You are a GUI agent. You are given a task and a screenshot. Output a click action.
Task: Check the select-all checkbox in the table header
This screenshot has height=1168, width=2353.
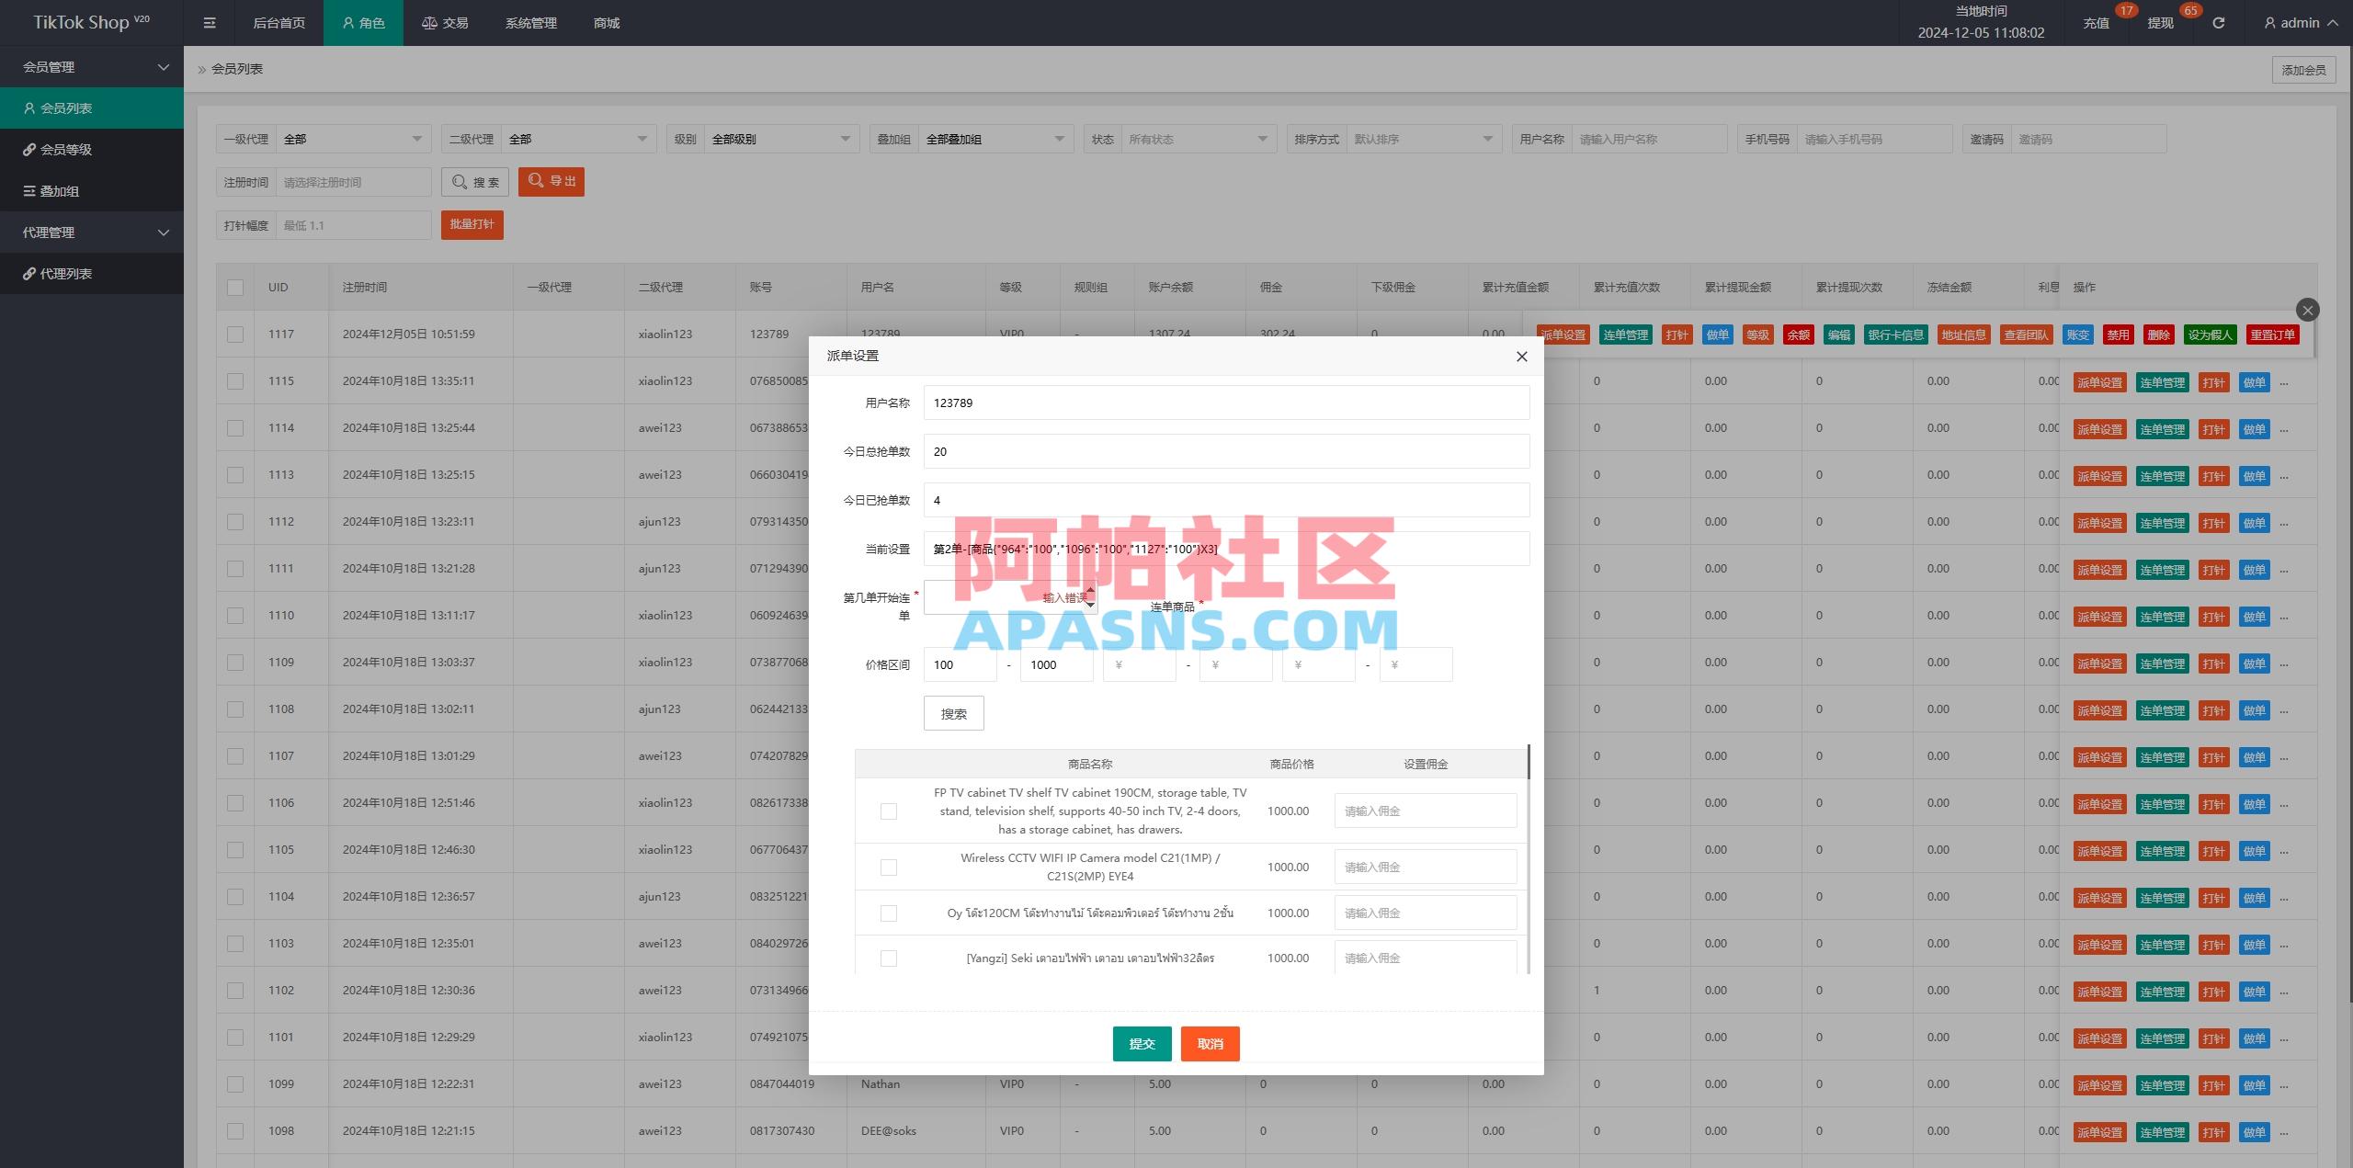click(x=235, y=287)
